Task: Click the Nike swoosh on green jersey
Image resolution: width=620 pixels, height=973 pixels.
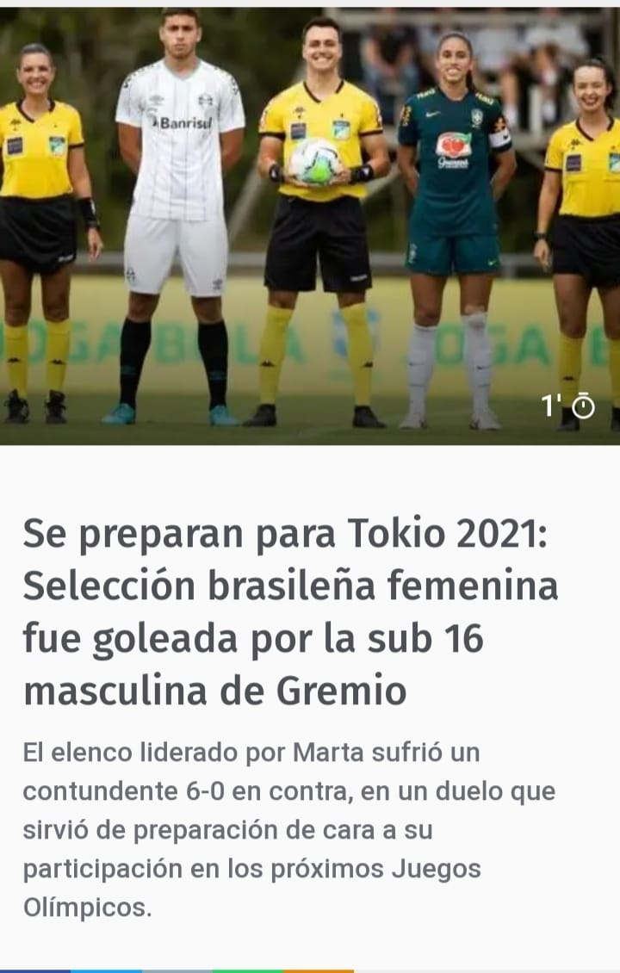Action: (x=432, y=115)
